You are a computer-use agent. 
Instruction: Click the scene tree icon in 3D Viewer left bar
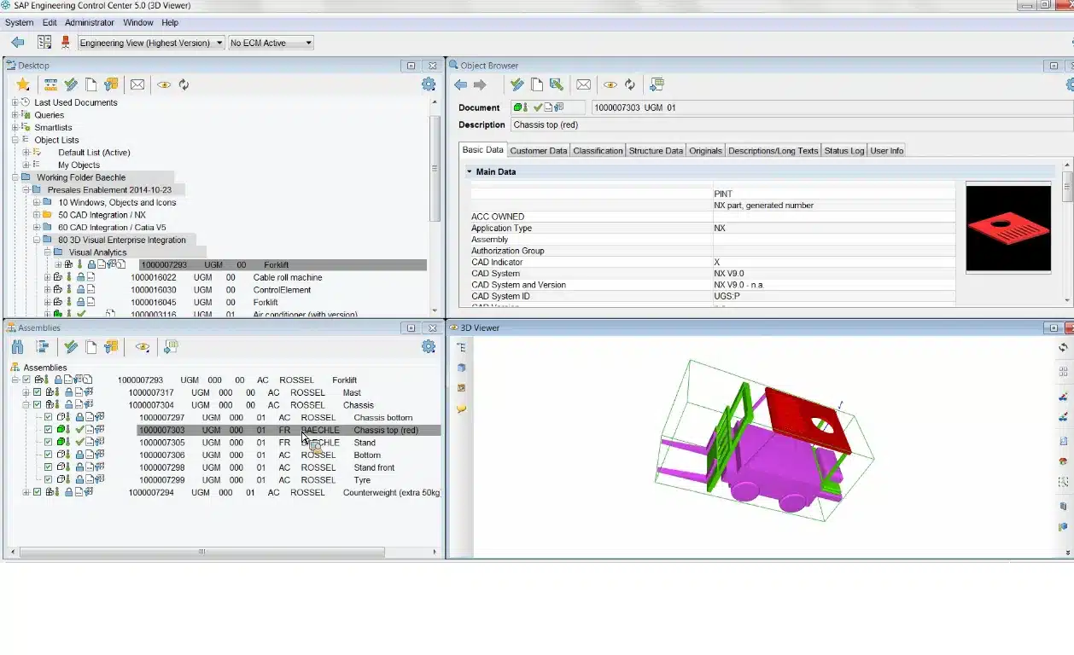click(x=461, y=347)
